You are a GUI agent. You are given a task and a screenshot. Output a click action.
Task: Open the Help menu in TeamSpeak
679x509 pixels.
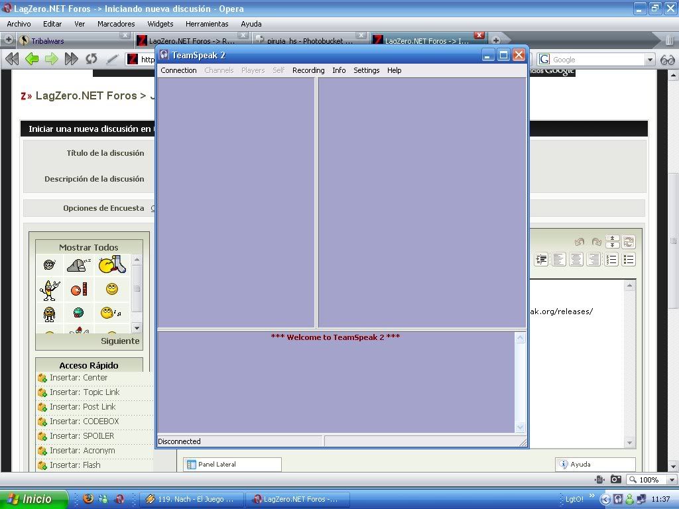point(394,70)
